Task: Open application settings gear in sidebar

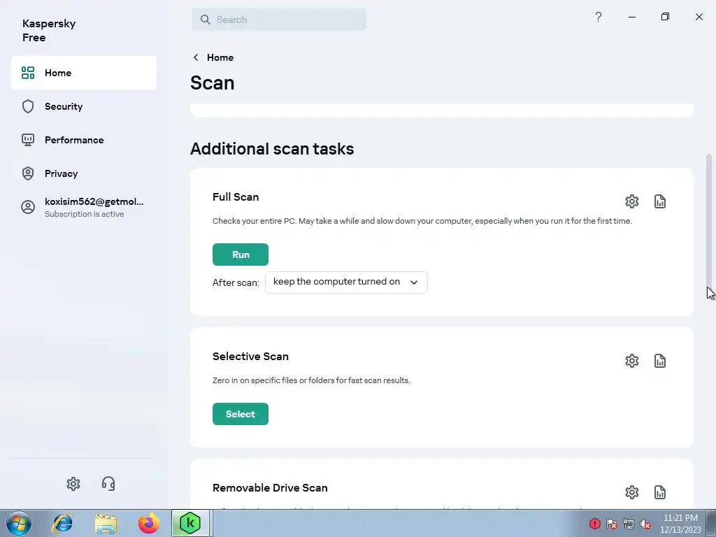Action: point(73,484)
